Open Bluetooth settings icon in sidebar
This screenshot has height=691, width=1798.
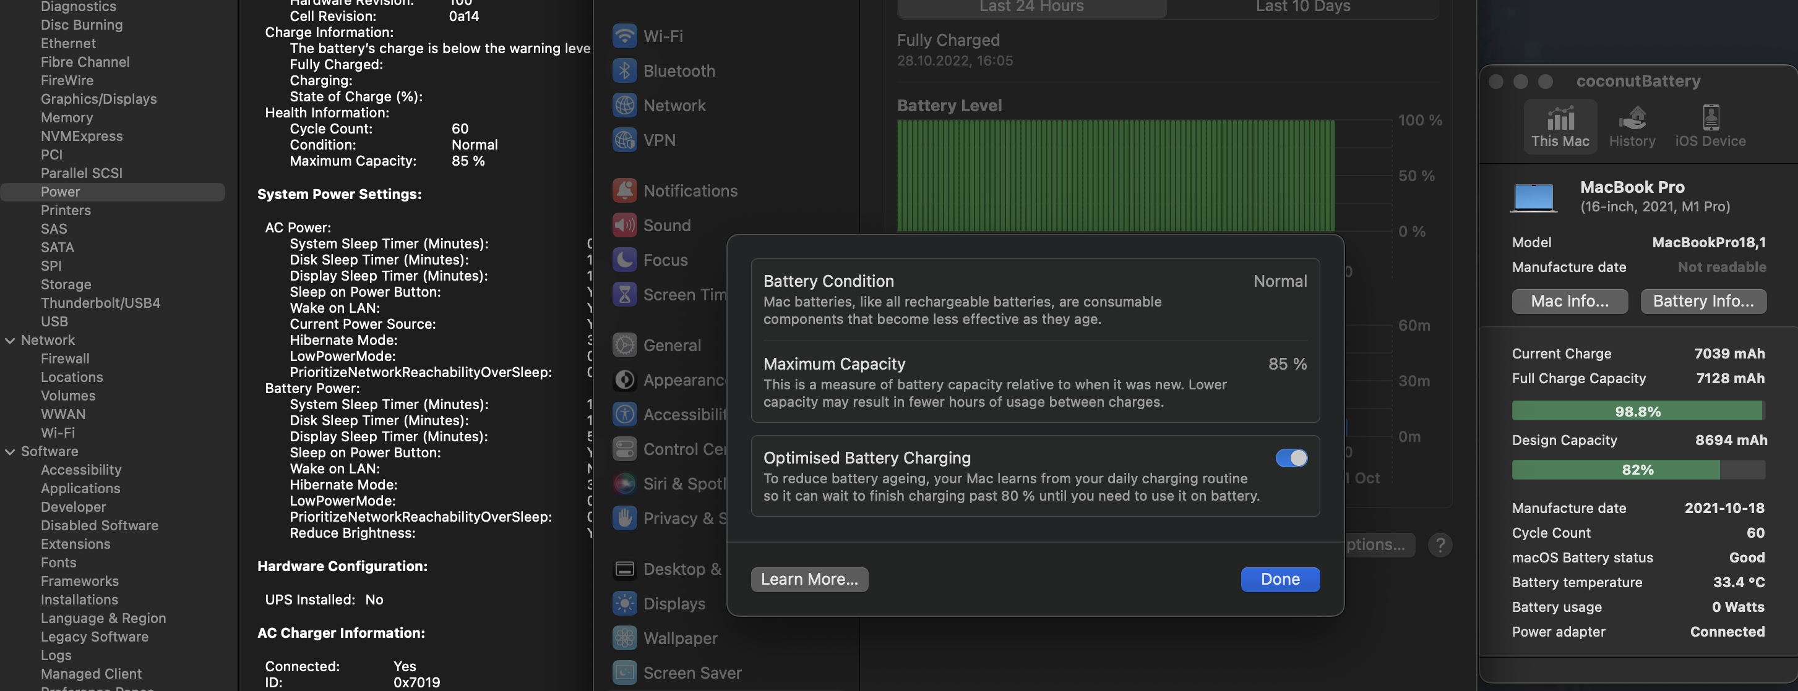point(624,70)
